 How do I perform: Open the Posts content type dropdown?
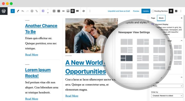tap(167, 86)
